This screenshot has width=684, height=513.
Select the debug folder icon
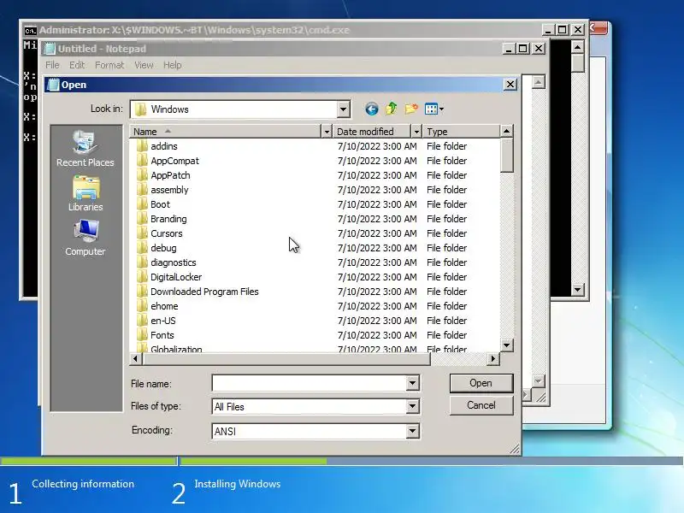142,248
